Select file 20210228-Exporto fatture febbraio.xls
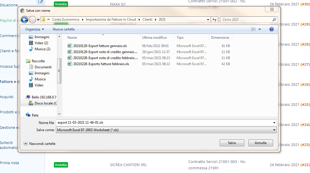 pos(101,64)
